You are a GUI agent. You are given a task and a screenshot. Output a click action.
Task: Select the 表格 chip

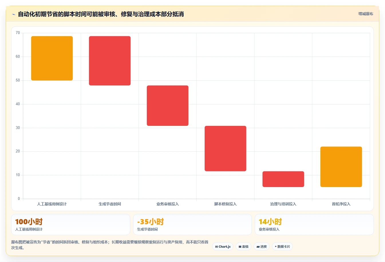(x=244, y=247)
